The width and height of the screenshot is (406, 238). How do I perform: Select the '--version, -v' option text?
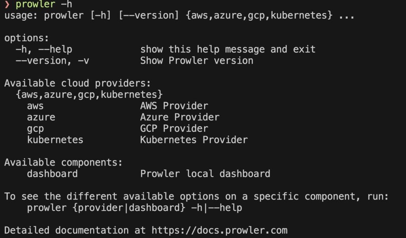(53, 61)
